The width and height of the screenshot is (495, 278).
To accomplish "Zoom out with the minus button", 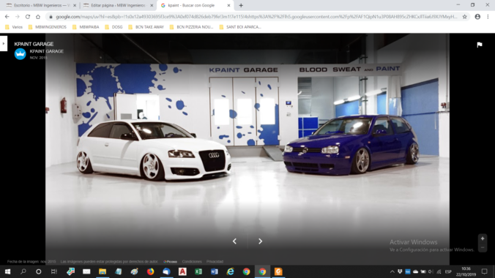I will point(483,247).
